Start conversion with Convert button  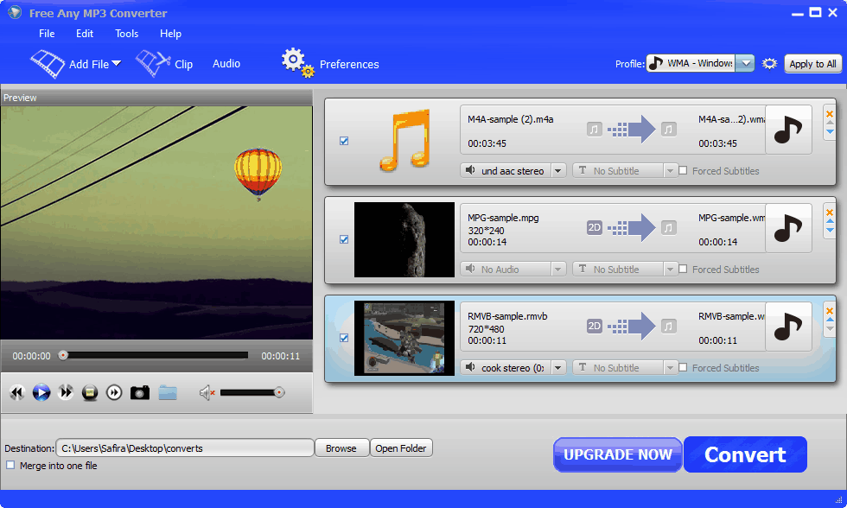[x=745, y=454]
